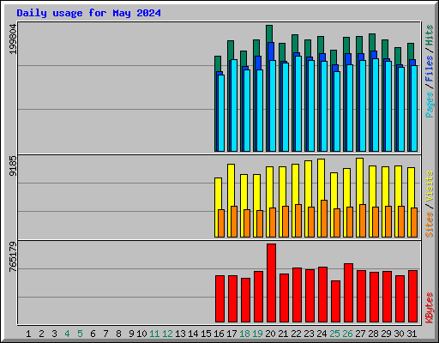Viewport: 439px width, 343px height.
Task: Click the blue "Files" legend label
Action: [430, 69]
